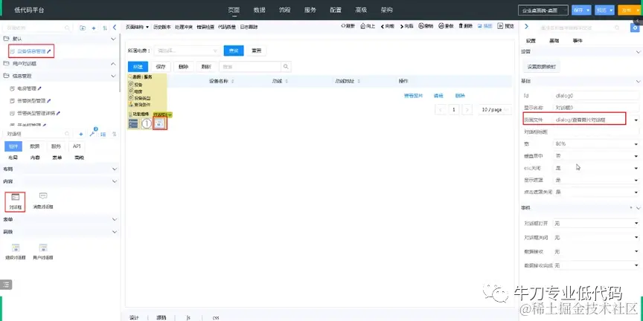643x321 pixels.
Task: Click plus icon beside page tree search
Action: pos(94,27)
